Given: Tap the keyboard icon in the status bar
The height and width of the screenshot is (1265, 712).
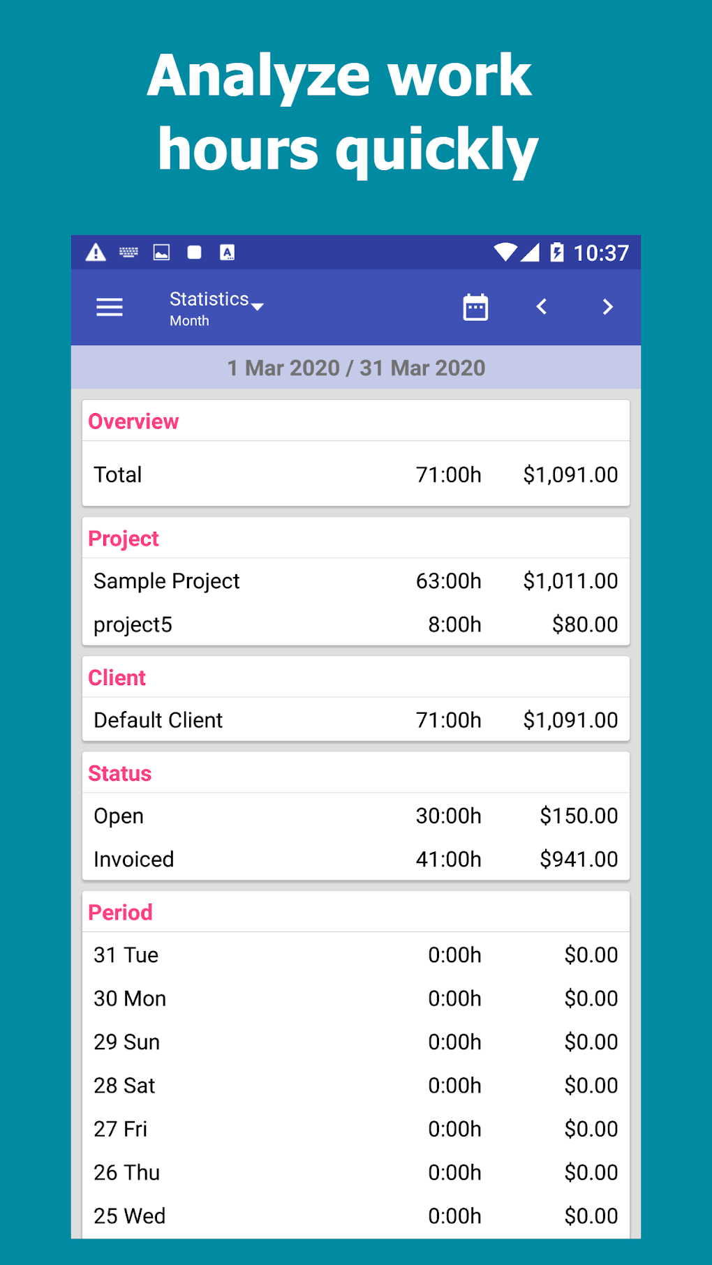Looking at the screenshot, I should (x=128, y=253).
